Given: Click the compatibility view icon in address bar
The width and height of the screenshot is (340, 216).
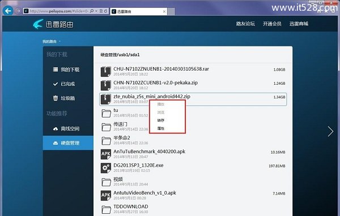Looking at the screenshot, I should 101,11.
